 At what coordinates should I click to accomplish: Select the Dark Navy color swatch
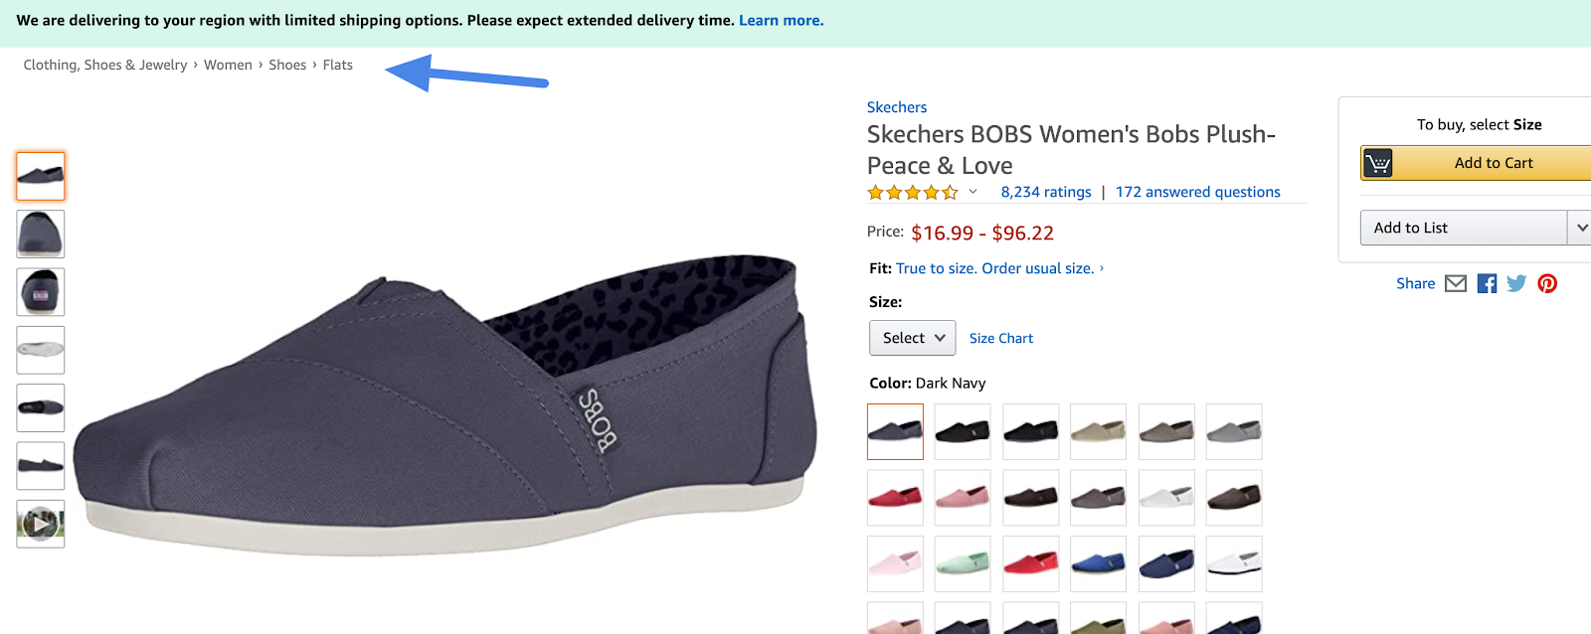pos(895,431)
